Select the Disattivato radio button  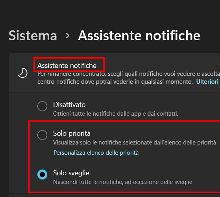click(42, 106)
